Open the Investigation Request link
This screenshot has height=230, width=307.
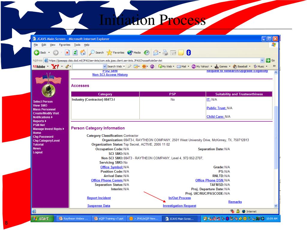point(179,206)
